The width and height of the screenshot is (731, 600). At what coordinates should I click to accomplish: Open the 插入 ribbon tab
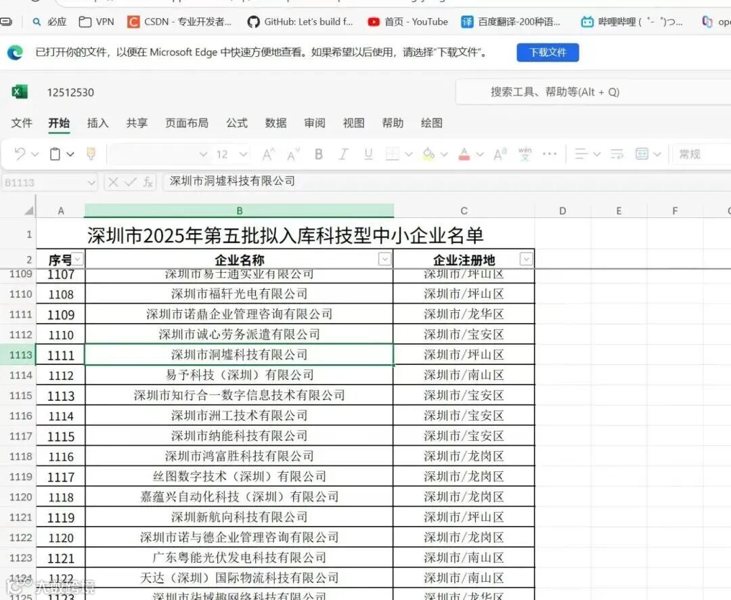[x=98, y=123]
